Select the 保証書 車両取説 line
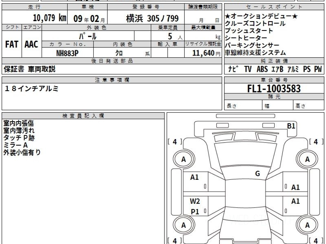The height and width of the screenshot is (244, 326). (x=30, y=69)
